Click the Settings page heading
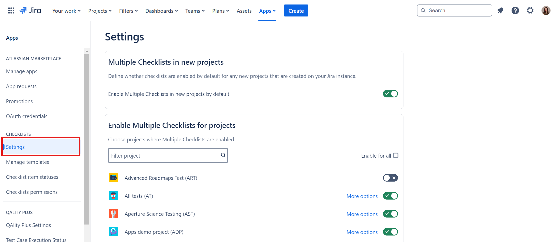This screenshot has width=553, height=242. 124,36
